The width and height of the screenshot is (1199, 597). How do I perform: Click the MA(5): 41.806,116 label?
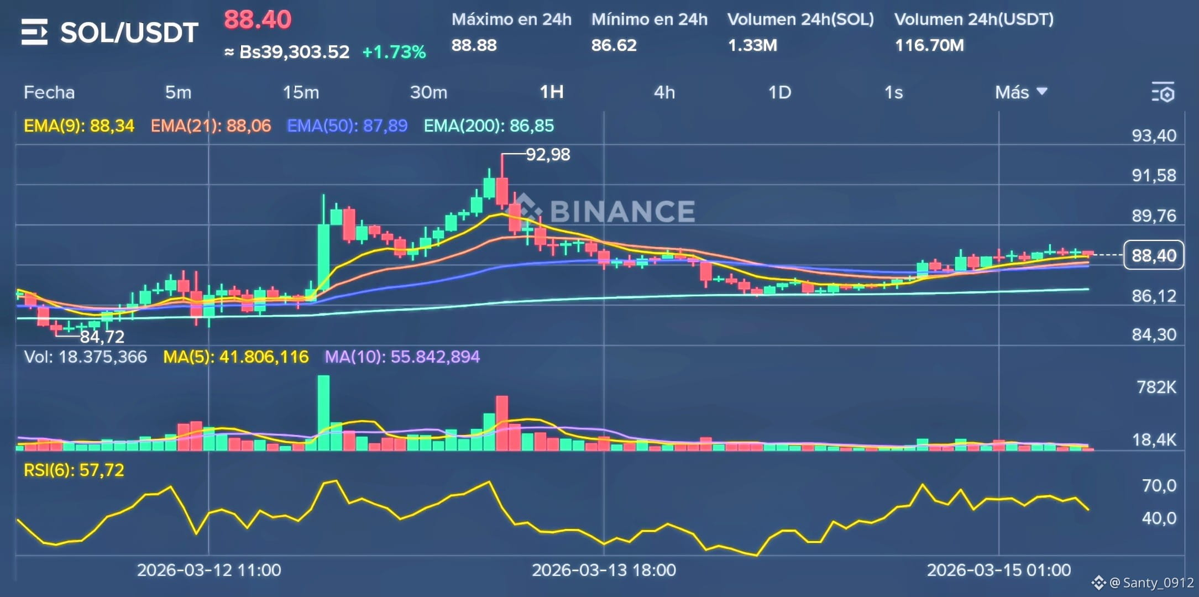(x=235, y=357)
